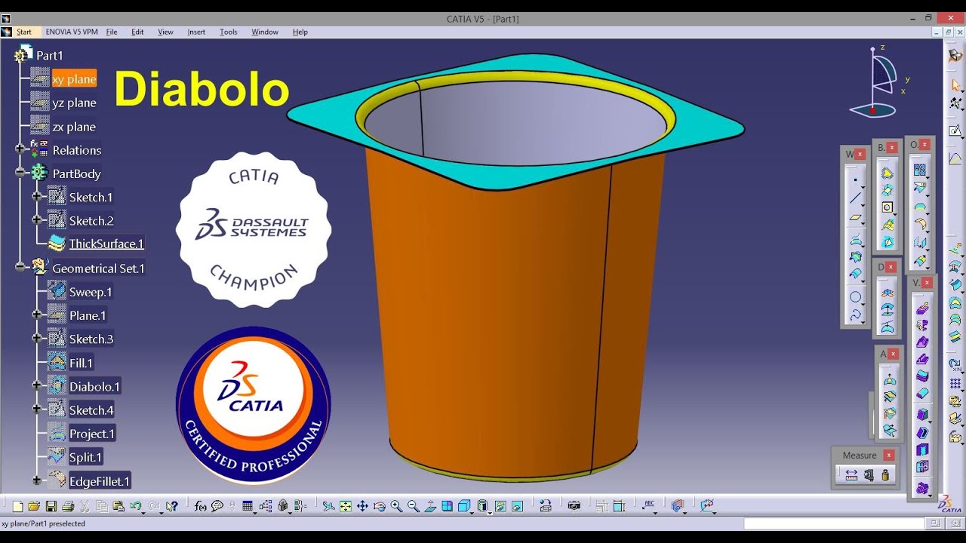Click the Select arrow on right toolbar

[955, 85]
